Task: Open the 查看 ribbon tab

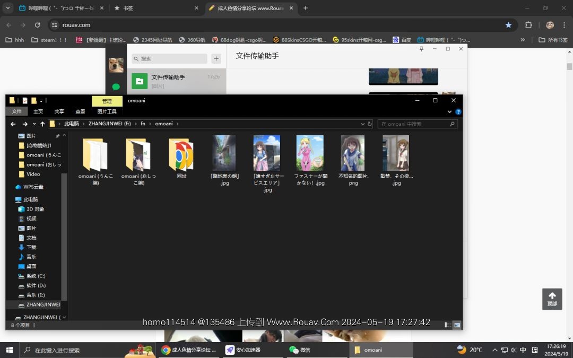Action: [80, 112]
